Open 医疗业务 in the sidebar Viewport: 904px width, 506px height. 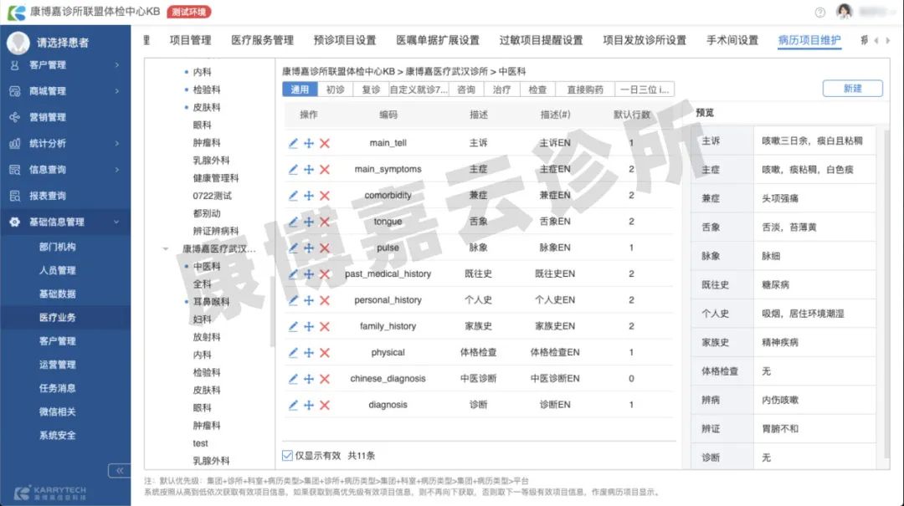(x=57, y=317)
